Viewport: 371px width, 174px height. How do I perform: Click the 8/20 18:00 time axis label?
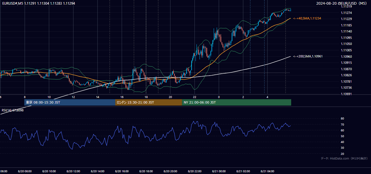click(146, 171)
